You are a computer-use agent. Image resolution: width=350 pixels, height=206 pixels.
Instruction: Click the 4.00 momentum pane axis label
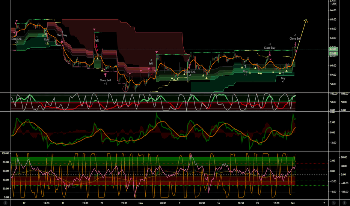click(332, 112)
